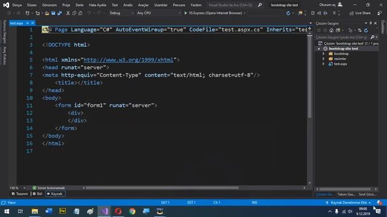Viewport: 387px width, 217px height.
Task: Collapse the bootstrap site test project node
Action: click(319, 49)
